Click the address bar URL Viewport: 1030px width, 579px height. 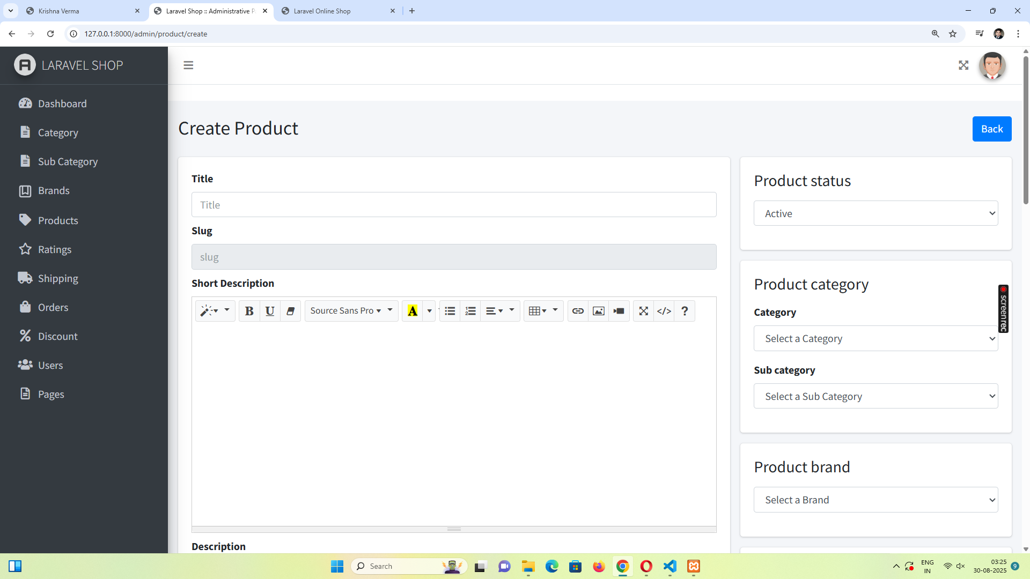coord(146,34)
